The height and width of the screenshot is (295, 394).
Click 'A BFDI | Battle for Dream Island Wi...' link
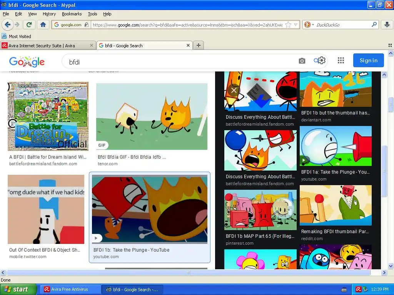(48, 157)
